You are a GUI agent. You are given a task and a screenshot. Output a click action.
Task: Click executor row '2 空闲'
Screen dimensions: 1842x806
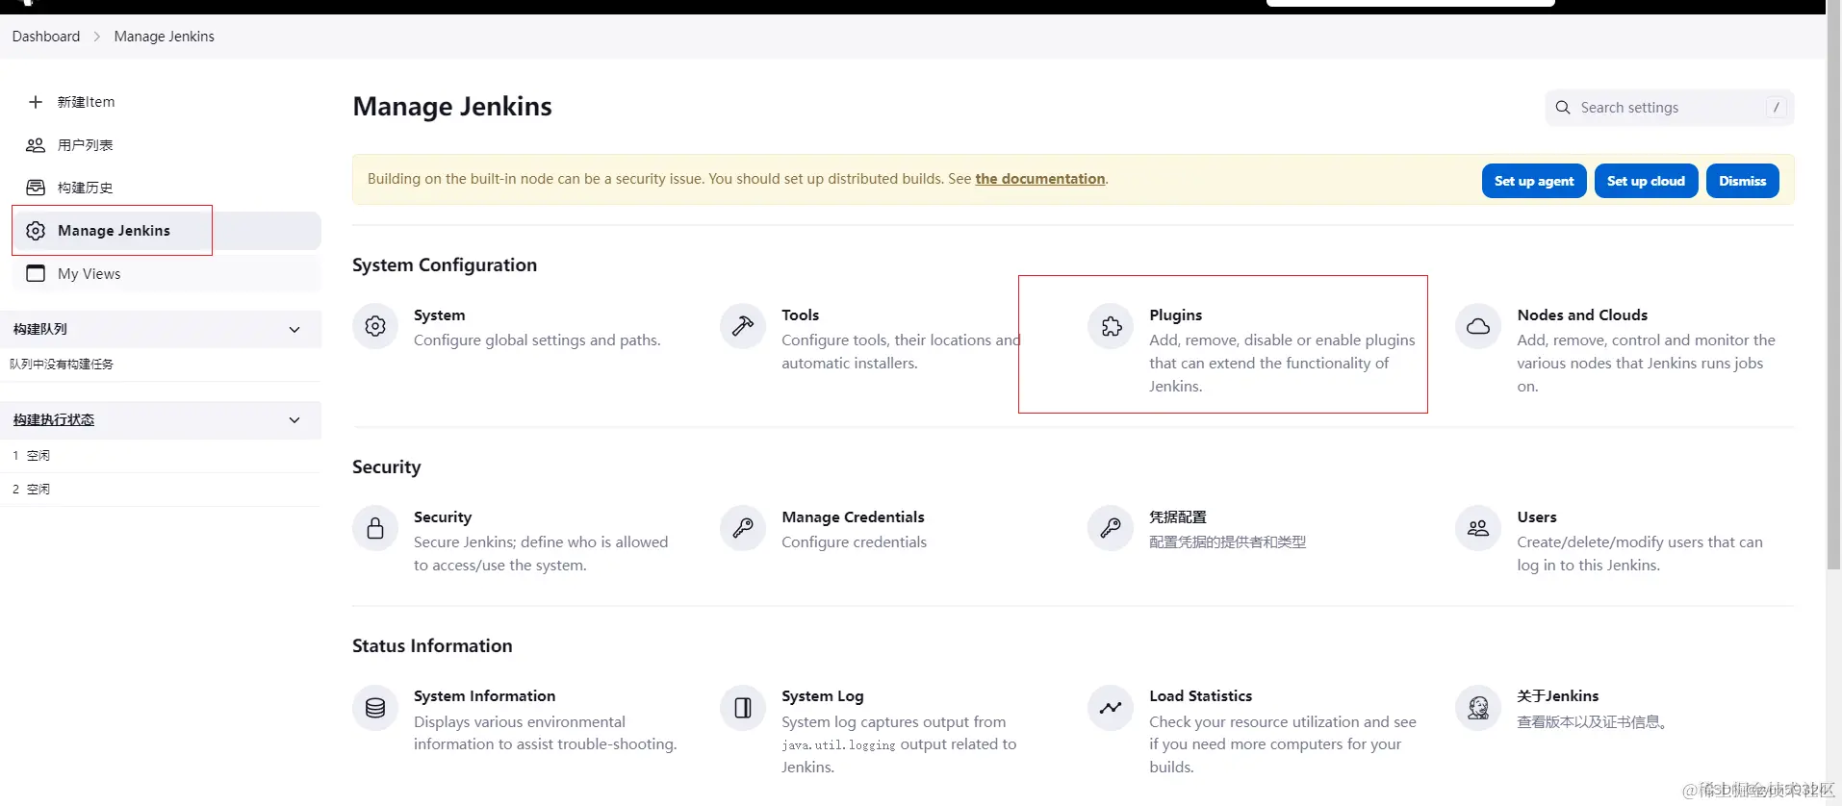(161, 490)
